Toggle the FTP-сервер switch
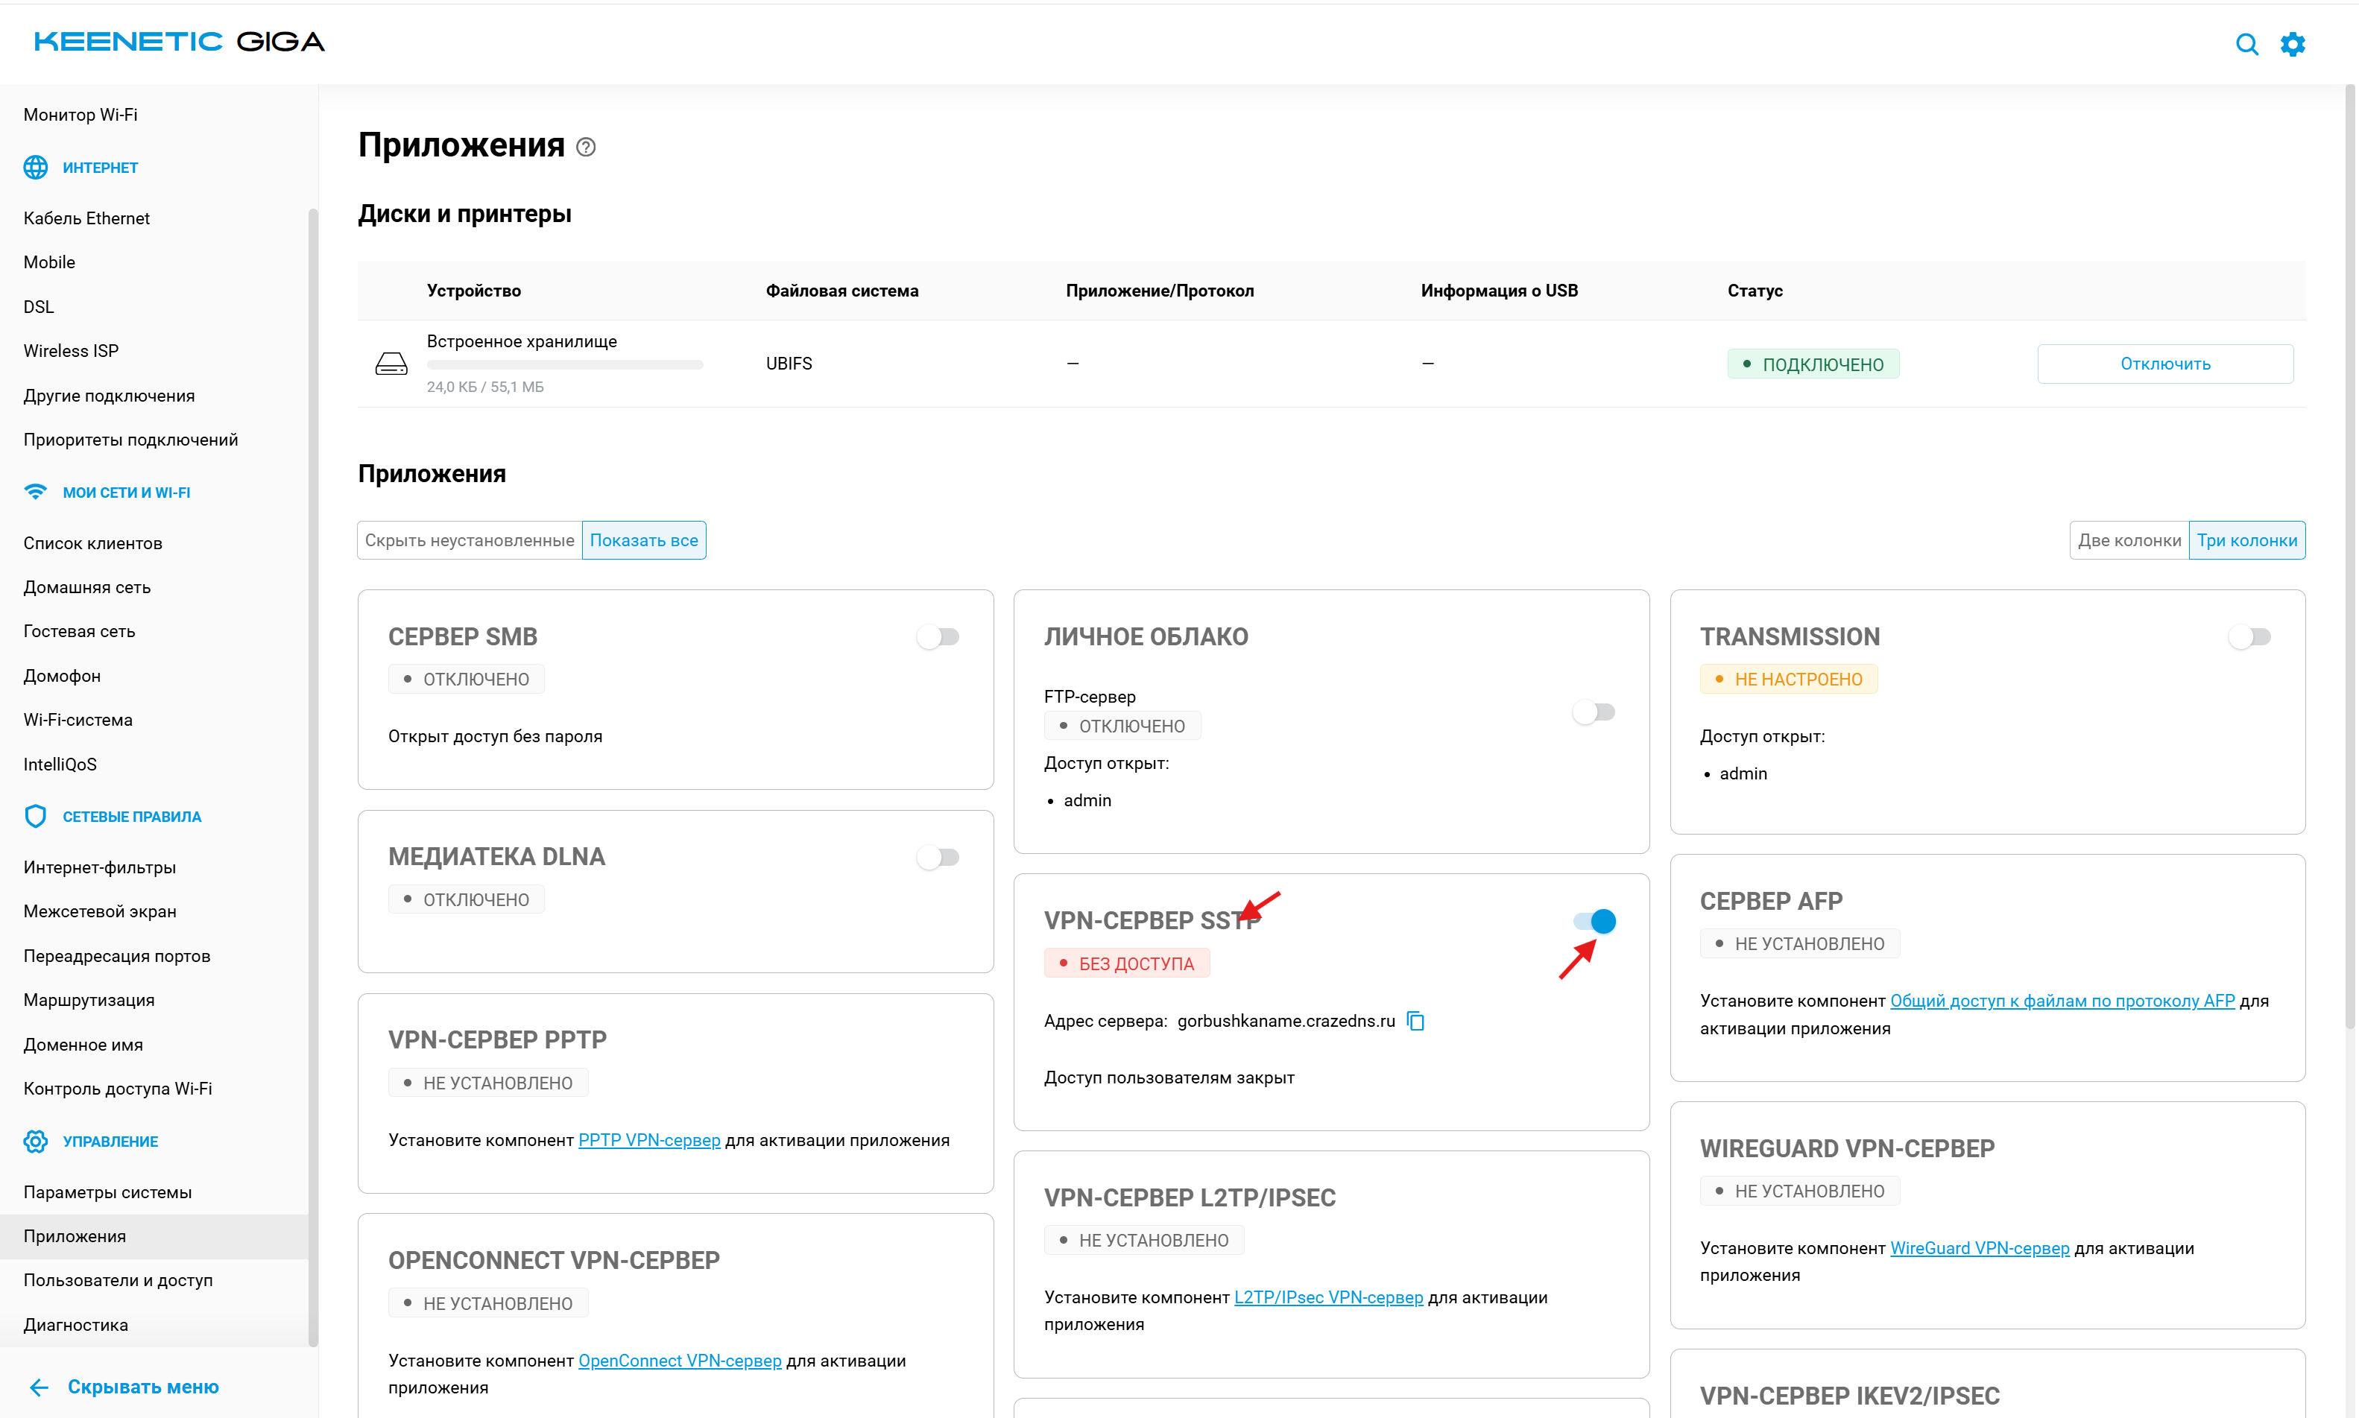 (x=1594, y=712)
